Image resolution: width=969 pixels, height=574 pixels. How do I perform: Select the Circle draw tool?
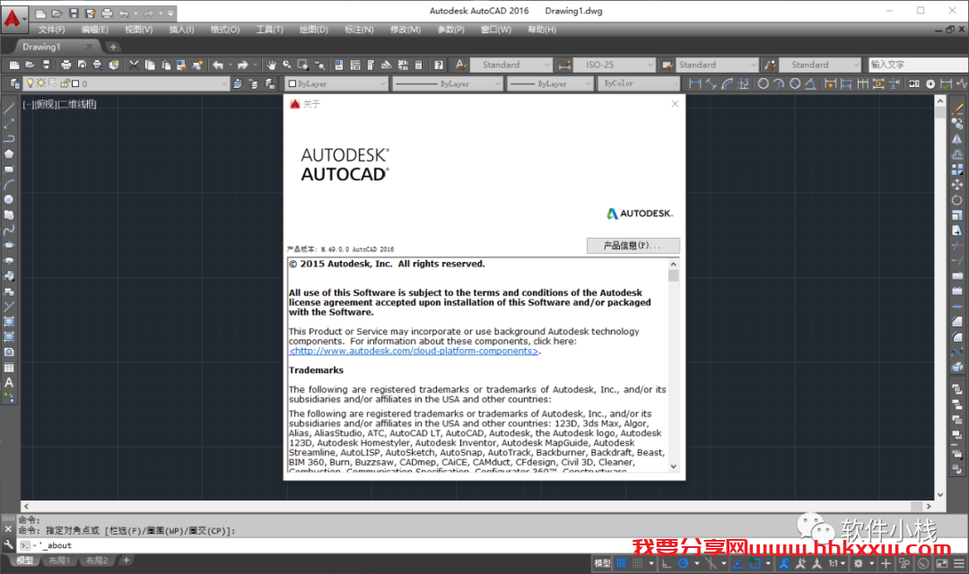pyautogui.click(x=9, y=200)
